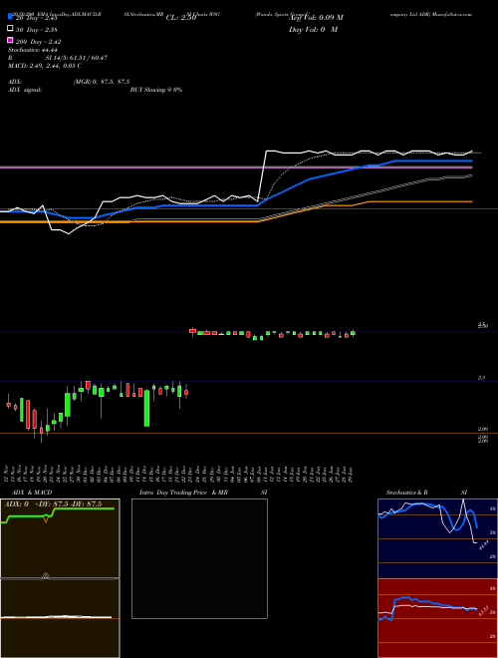Click the 'Intra Day Trading Price & MR' title

tap(183, 493)
